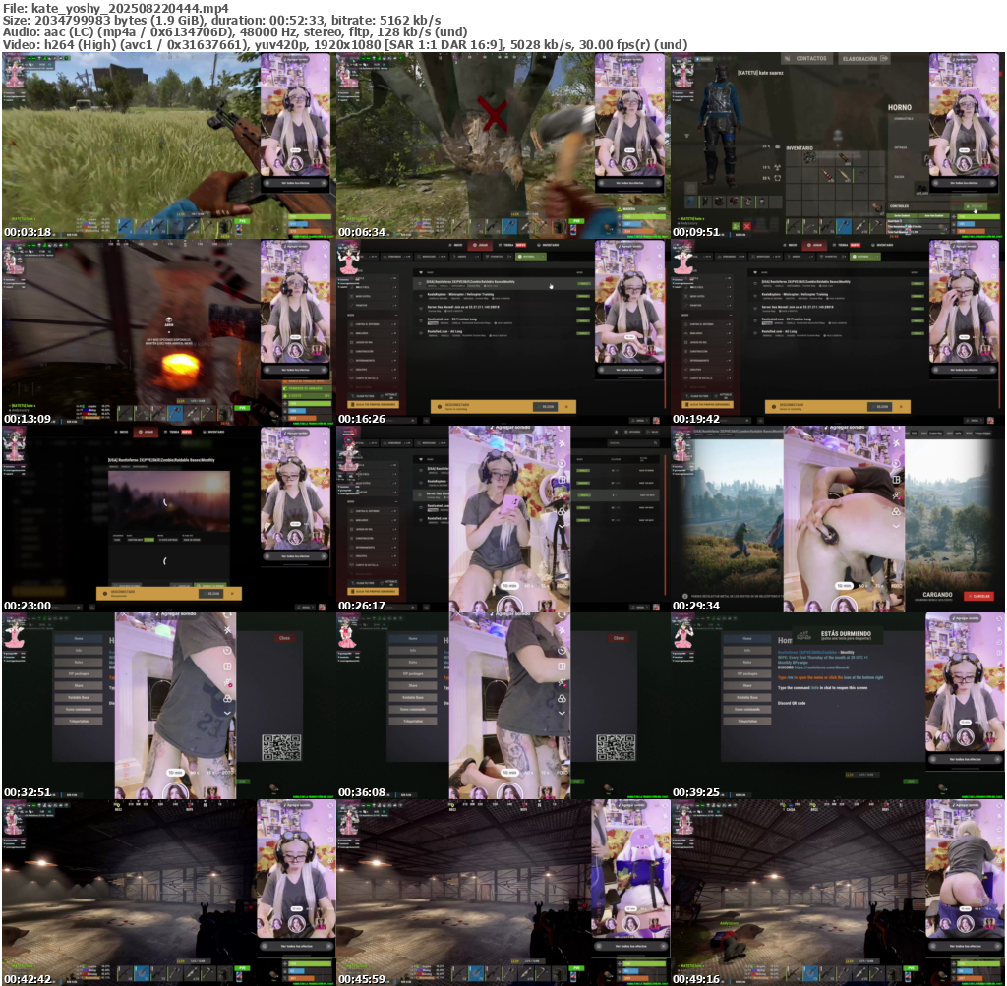1007x986 pixels.
Task: Click the red CANCELAR button in the 00:29:34 frame
Action: pyautogui.click(x=978, y=596)
